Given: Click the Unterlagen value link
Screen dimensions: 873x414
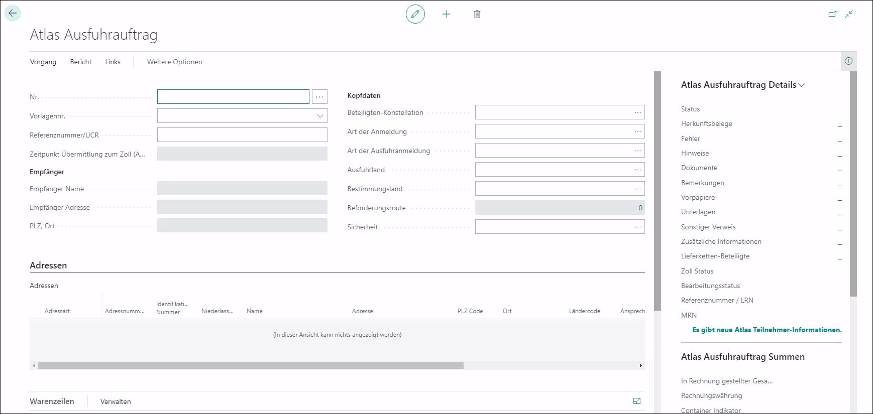Looking at the screenshot, I should 839,212.
